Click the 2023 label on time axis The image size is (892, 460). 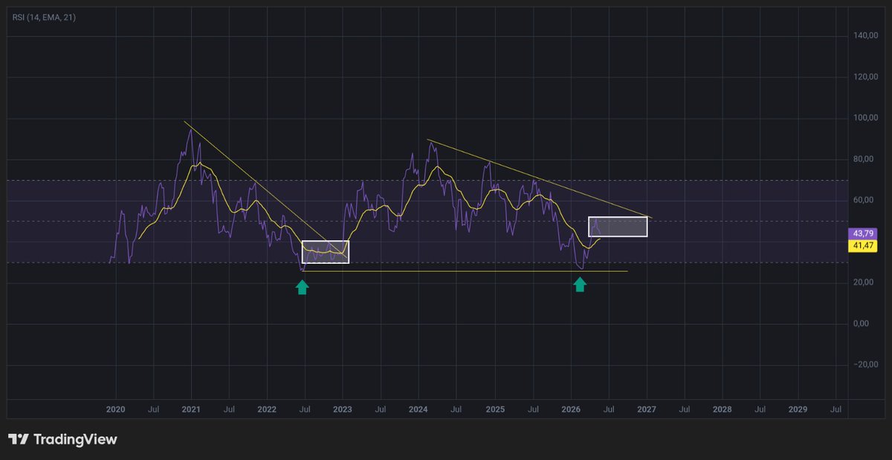click(343, 409)
